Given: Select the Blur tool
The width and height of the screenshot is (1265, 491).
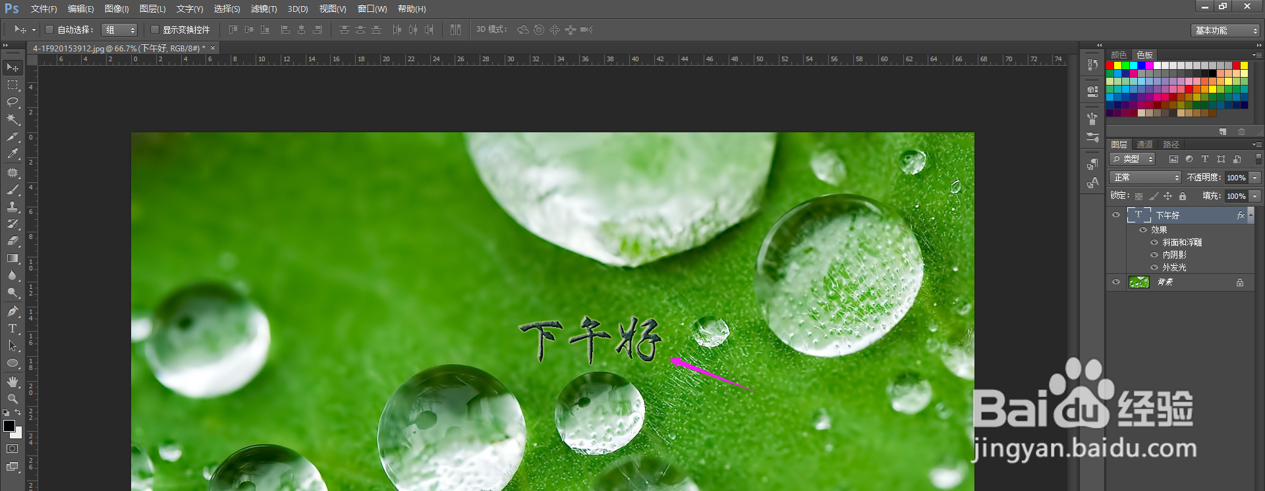Looking at the screenshot, I should click(13, 275).
